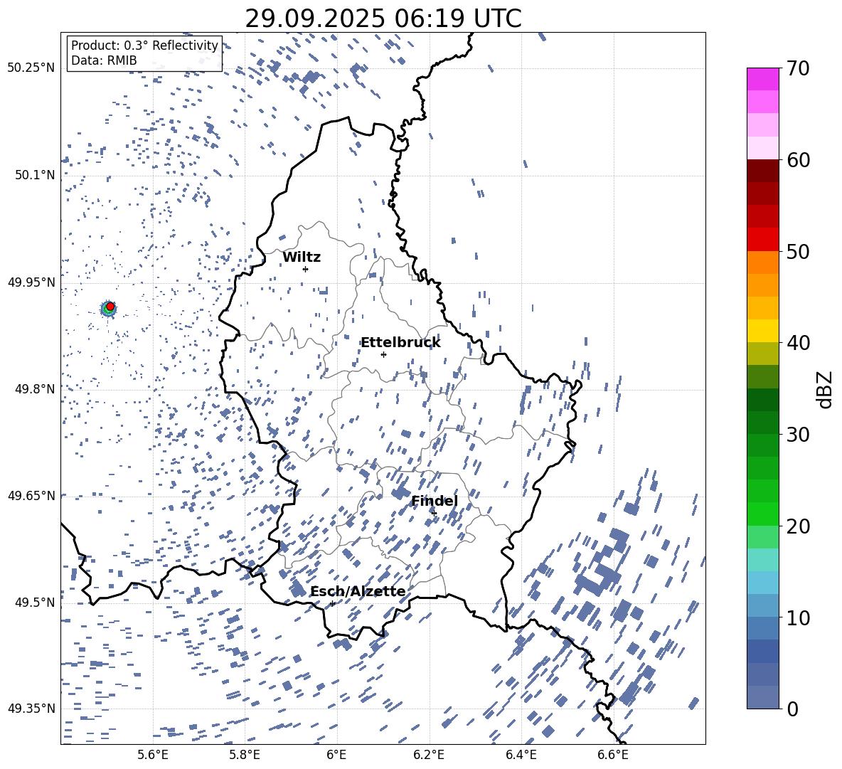Click the 6.2°E longitude label
This screenshot has width=842, height=769.
[429, 755]
